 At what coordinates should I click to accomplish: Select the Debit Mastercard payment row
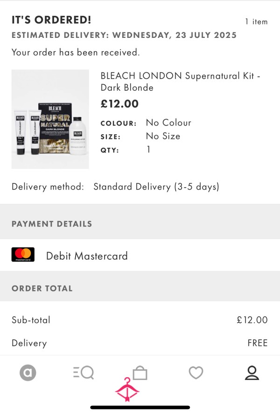[x=140, y=255]
